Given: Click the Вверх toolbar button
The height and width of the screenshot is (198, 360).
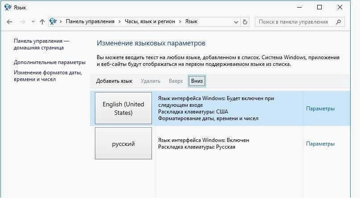Looking at the screenshot, I should coord(176,81).
